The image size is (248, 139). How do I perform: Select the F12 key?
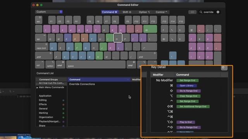pyautogui.click(x=153, y=20)
